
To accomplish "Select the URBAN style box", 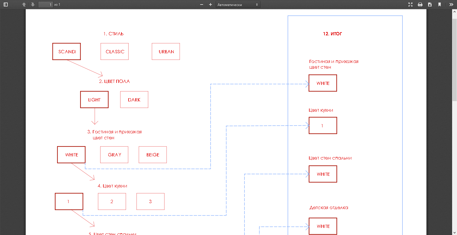I will [166, 52].
